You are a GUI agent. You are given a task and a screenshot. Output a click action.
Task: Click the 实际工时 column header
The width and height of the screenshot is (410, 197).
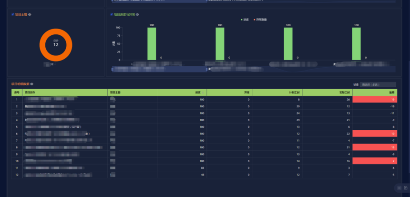pos(344,93)
